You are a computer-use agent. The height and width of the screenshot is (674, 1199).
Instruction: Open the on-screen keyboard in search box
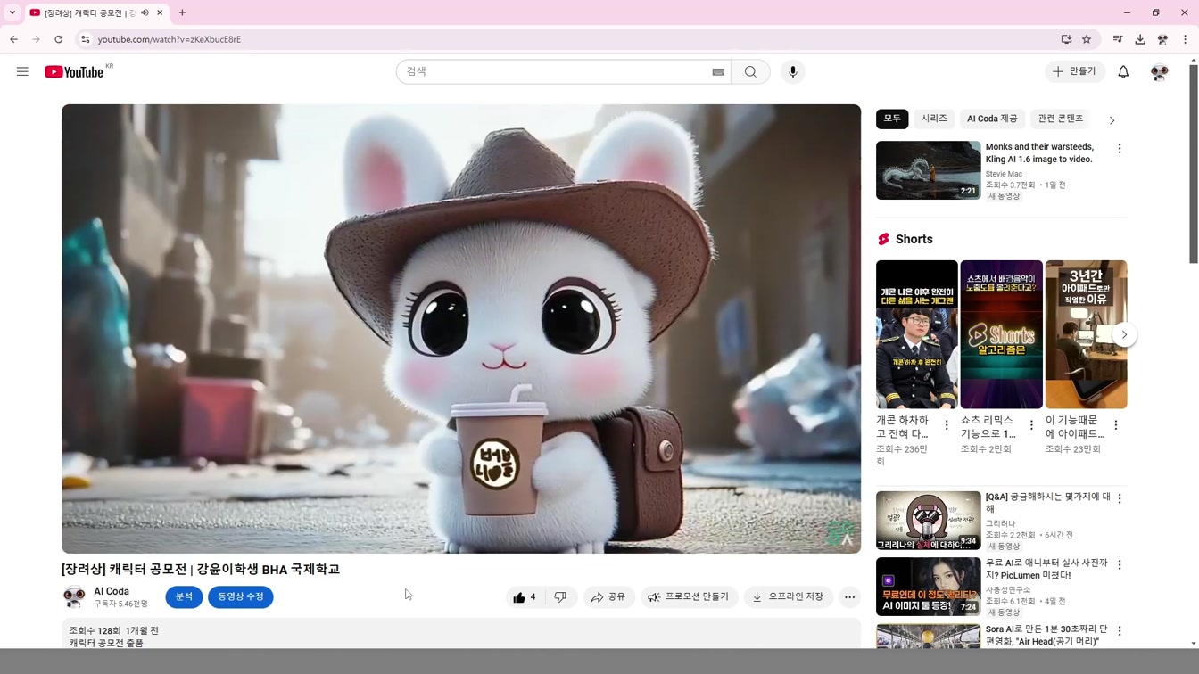(x=718, y=72)
